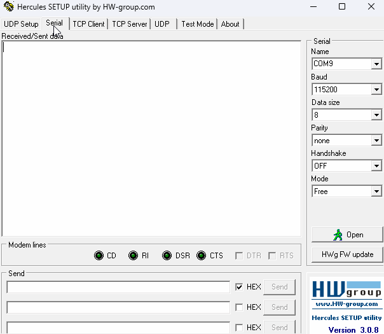Open the Baud rate dropdown
This screenshot has width=384, height=334.
[x=376, y=90]
